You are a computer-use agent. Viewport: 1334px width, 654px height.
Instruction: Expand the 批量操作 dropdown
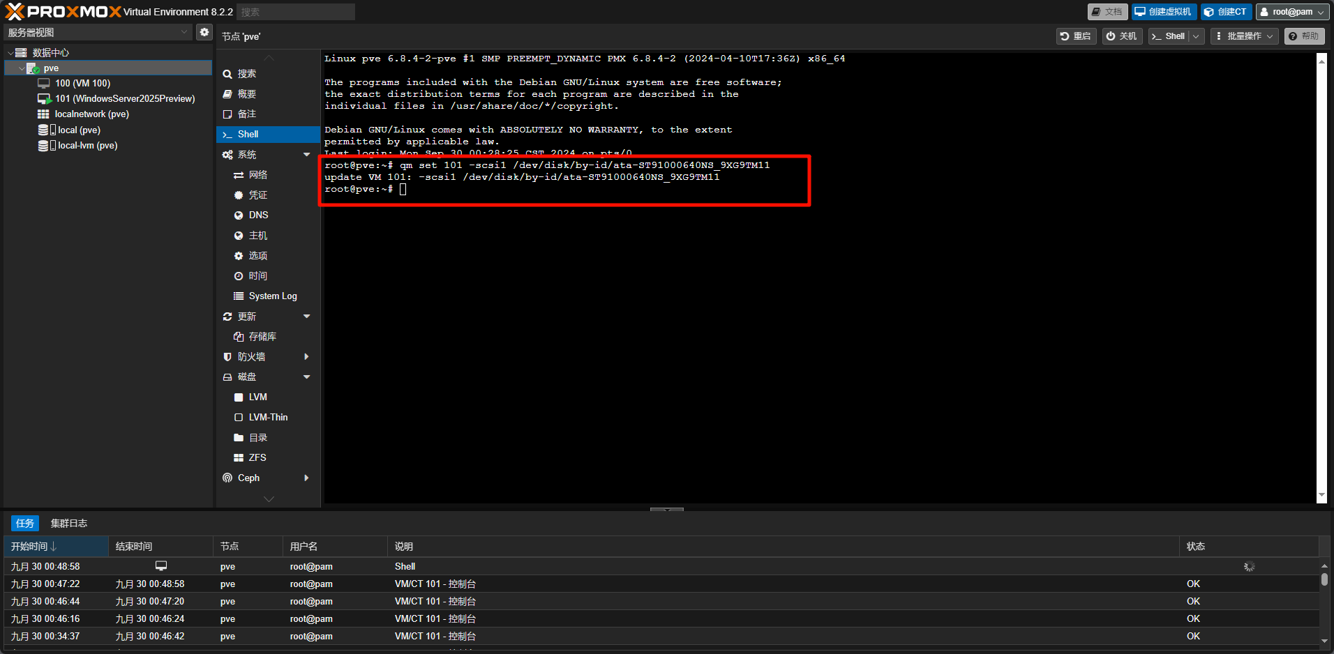tap(1245, 36)
